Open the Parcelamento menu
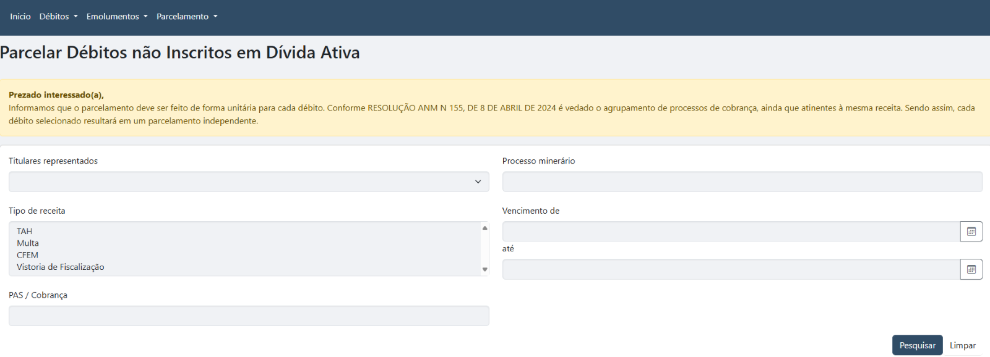990x357 pixels. pyautogui.click(x=187, y=17)
